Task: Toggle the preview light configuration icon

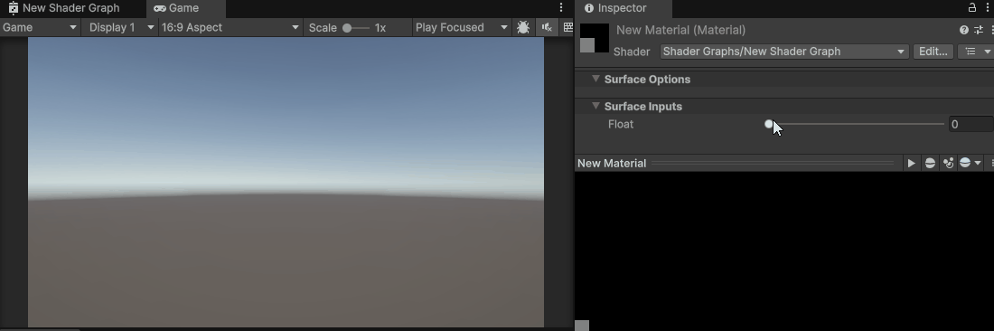Action: coord(948,163)
